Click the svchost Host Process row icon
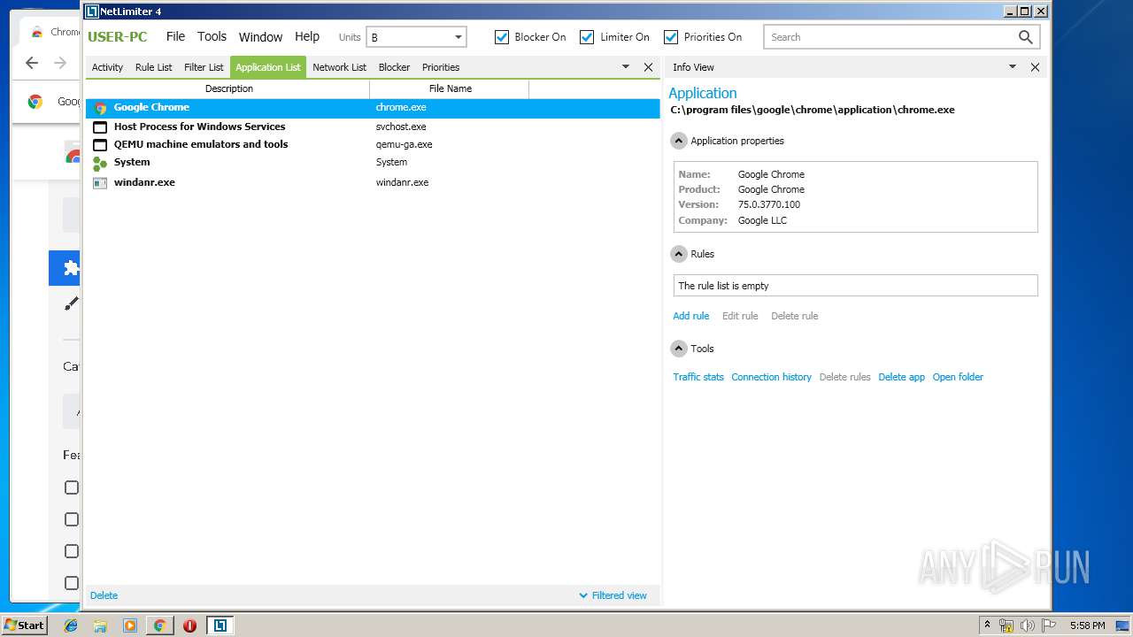 [x=100, y=127]
